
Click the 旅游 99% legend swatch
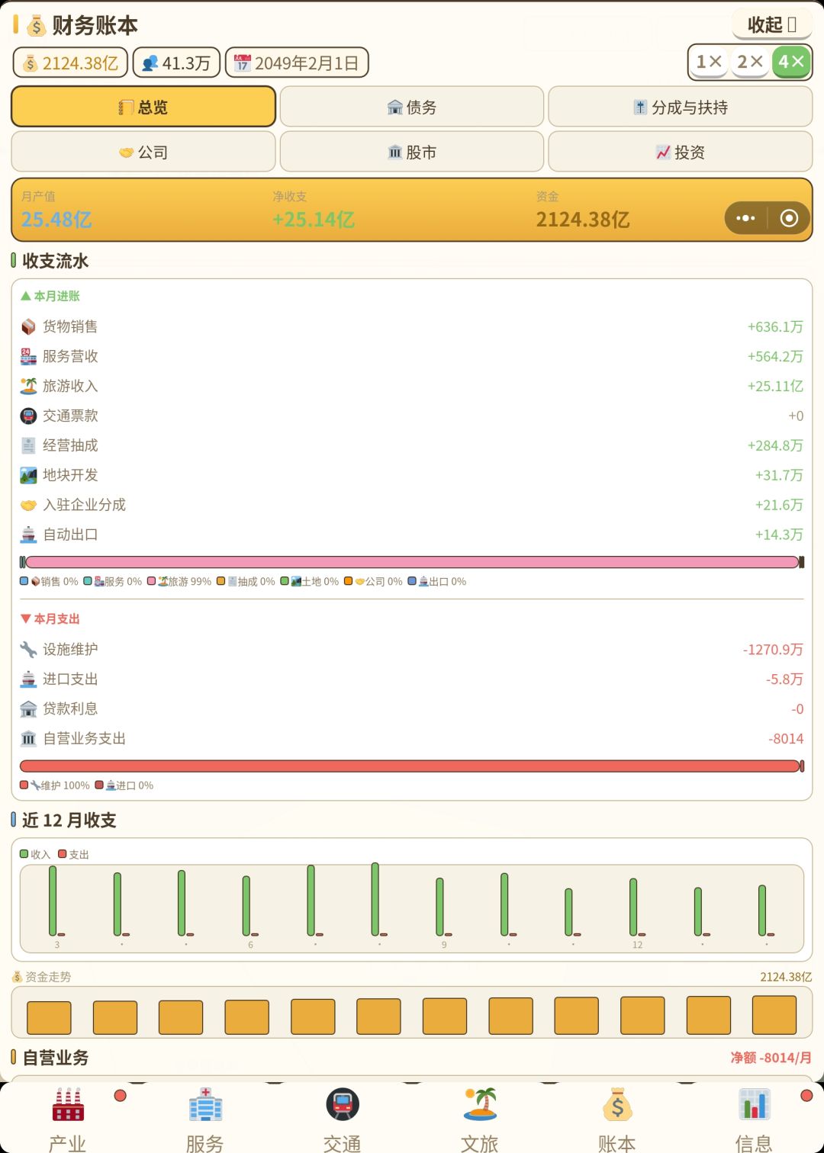point(152,581)
